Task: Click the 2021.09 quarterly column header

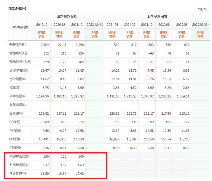Action: [x=130, y=25]
